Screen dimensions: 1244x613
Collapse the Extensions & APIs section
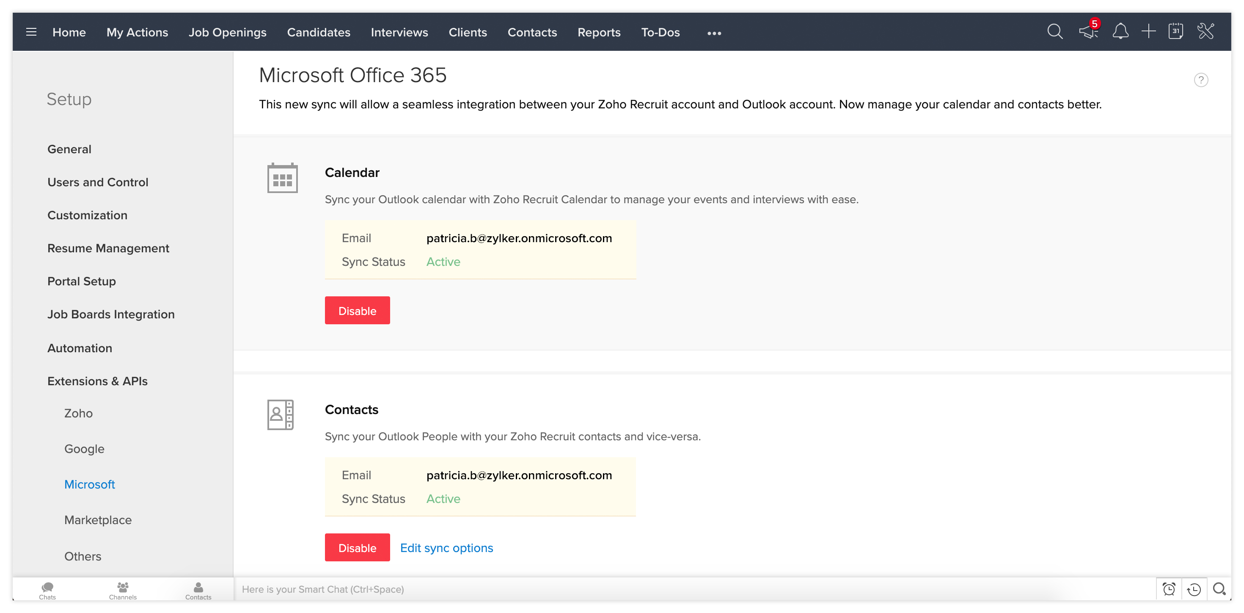(x=98, y=381)
